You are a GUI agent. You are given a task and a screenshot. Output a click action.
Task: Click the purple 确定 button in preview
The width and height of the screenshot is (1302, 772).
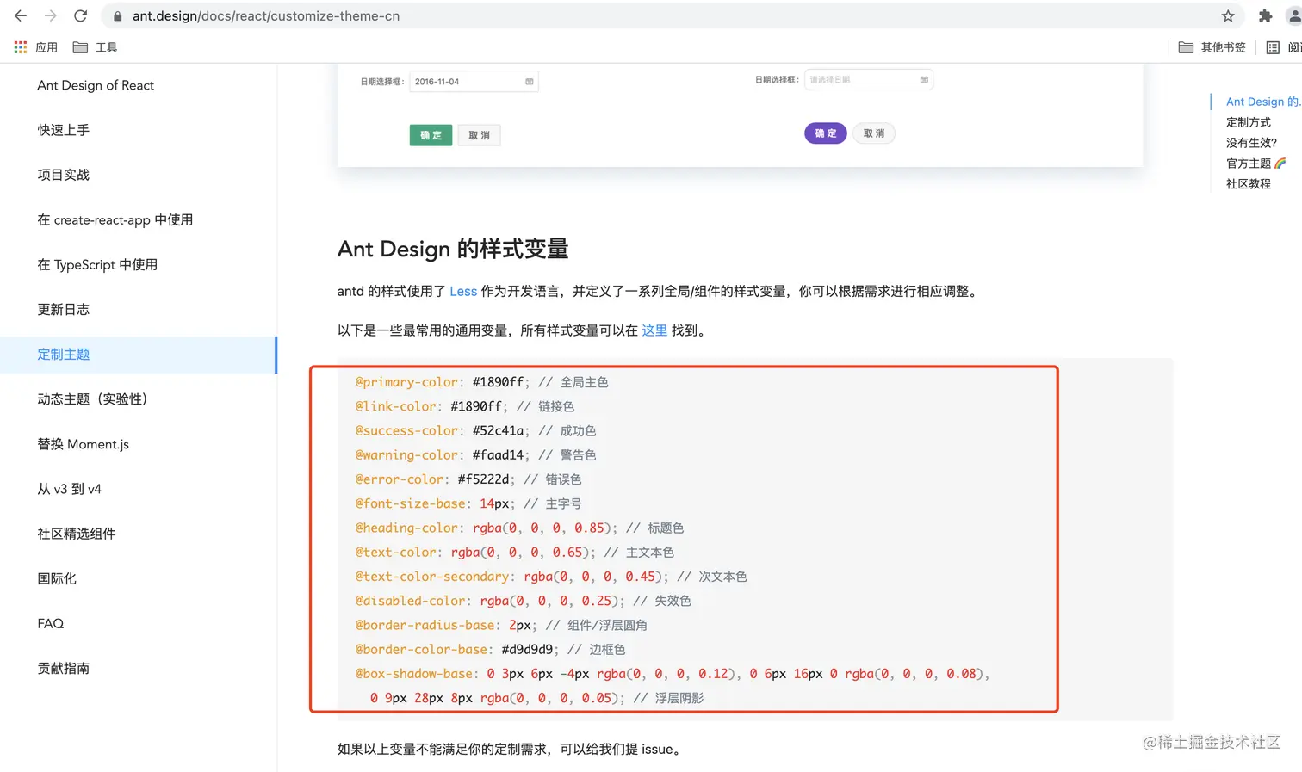coord(826,133)
